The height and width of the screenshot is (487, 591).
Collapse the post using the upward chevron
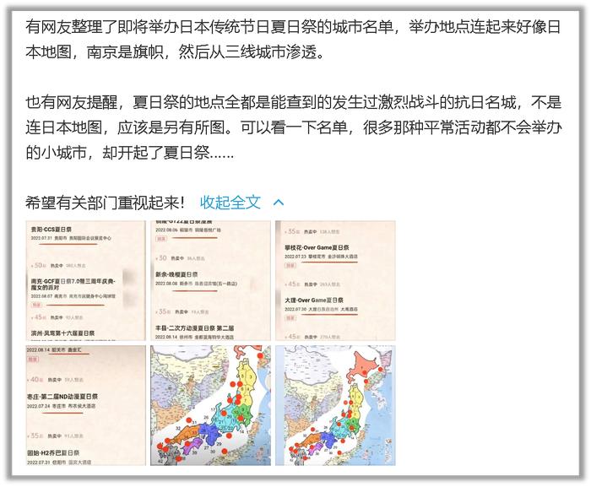pyautogui.click(x=278, y=203)
